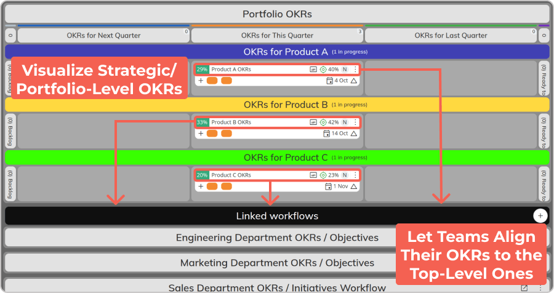Image resolution: width=554 pixels, height=293 pixels.
Task: Expand the Backlog column in the Product B lane
Action: pyautogui.click(x=10, y=130)
